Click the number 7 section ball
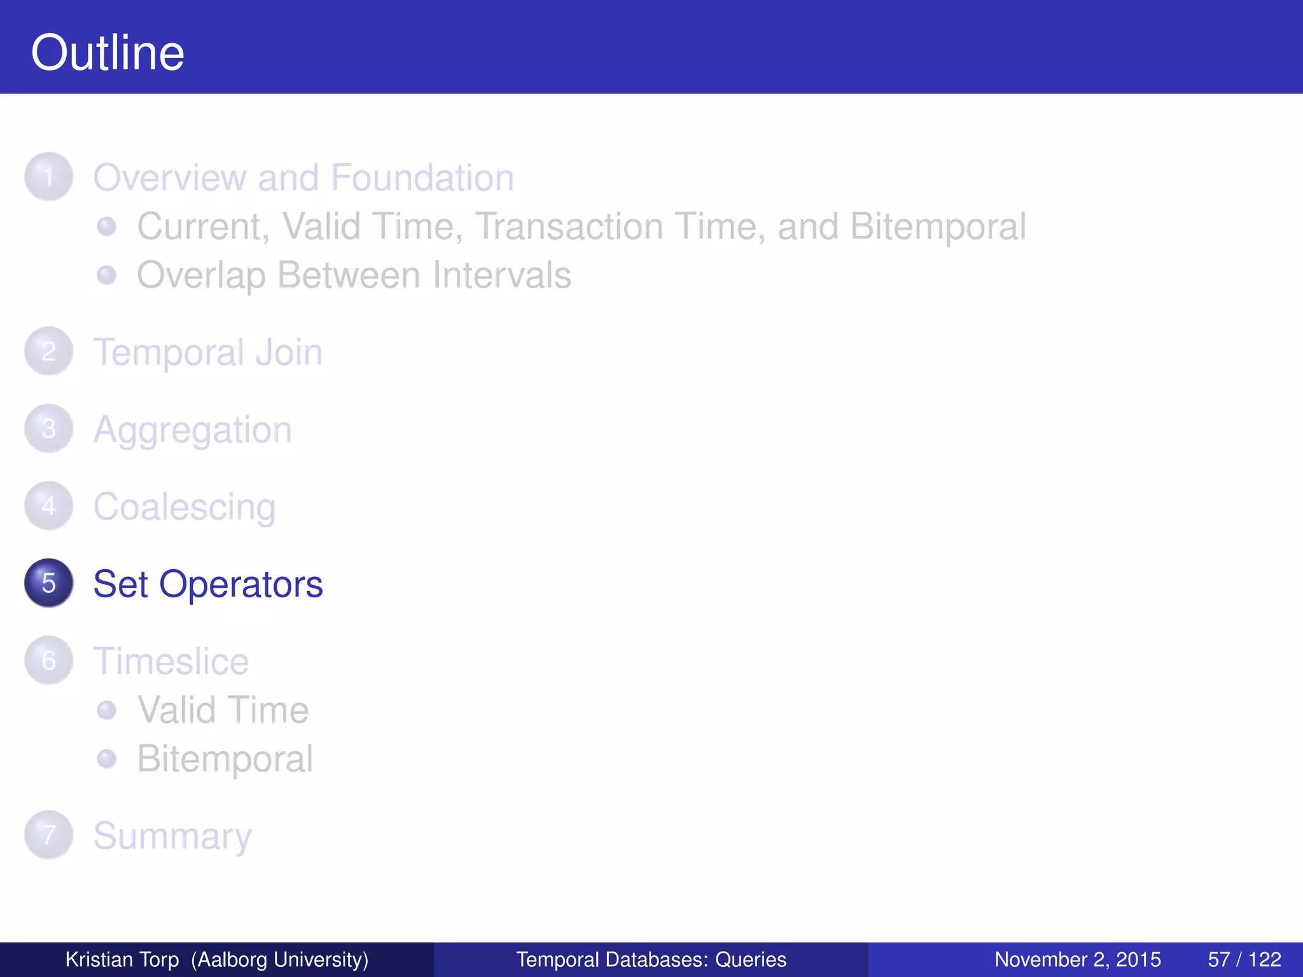The width and height of the screenshot is (1303, 977). (48, 835)
